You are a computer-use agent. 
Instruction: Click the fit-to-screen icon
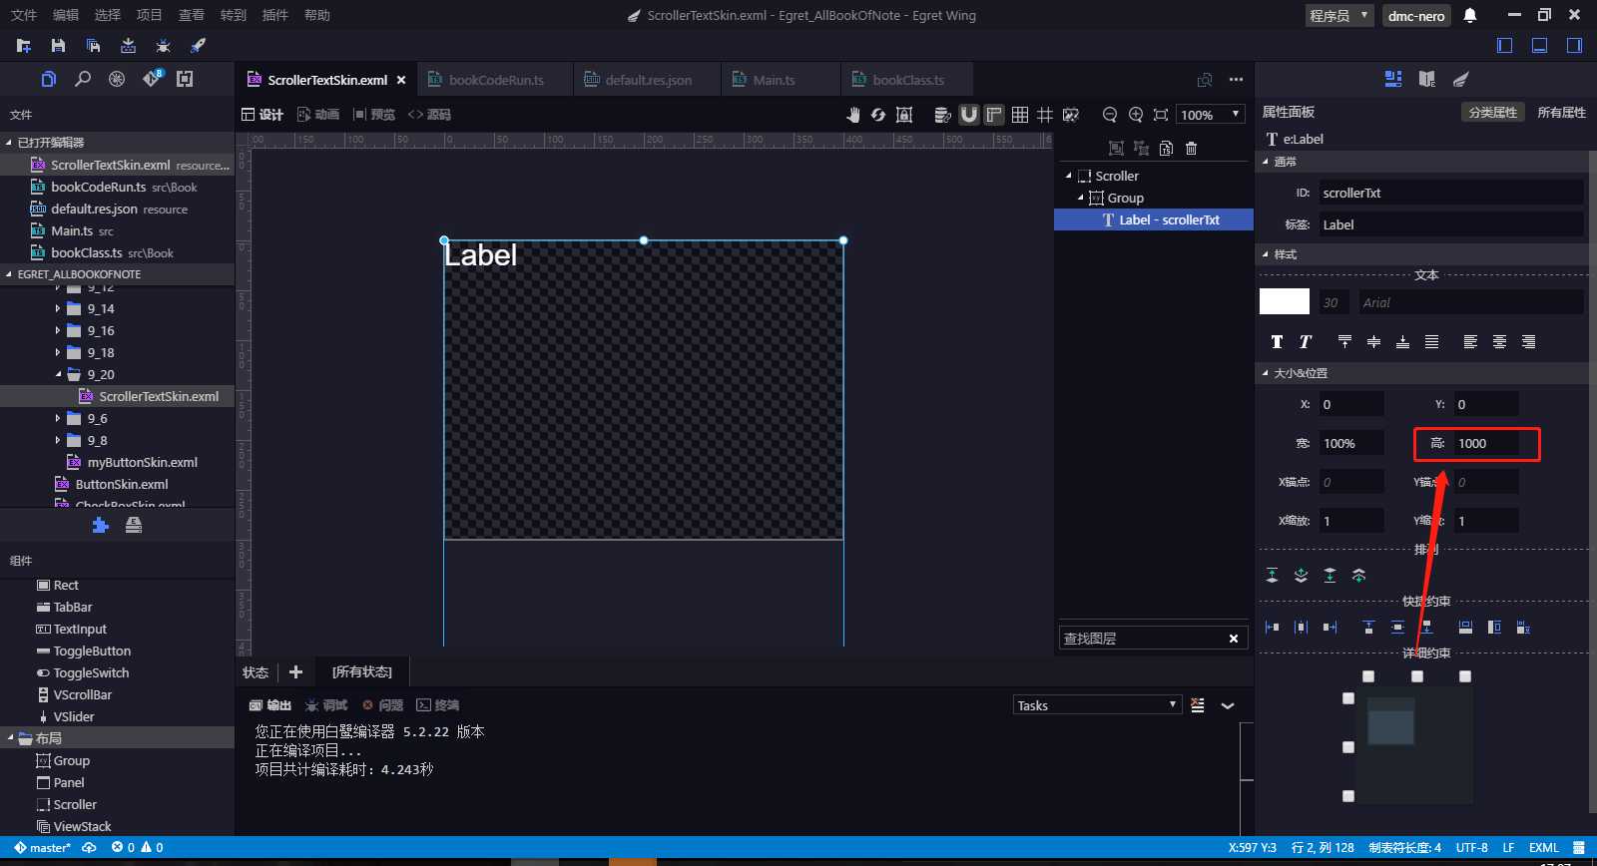point(1160,115)
